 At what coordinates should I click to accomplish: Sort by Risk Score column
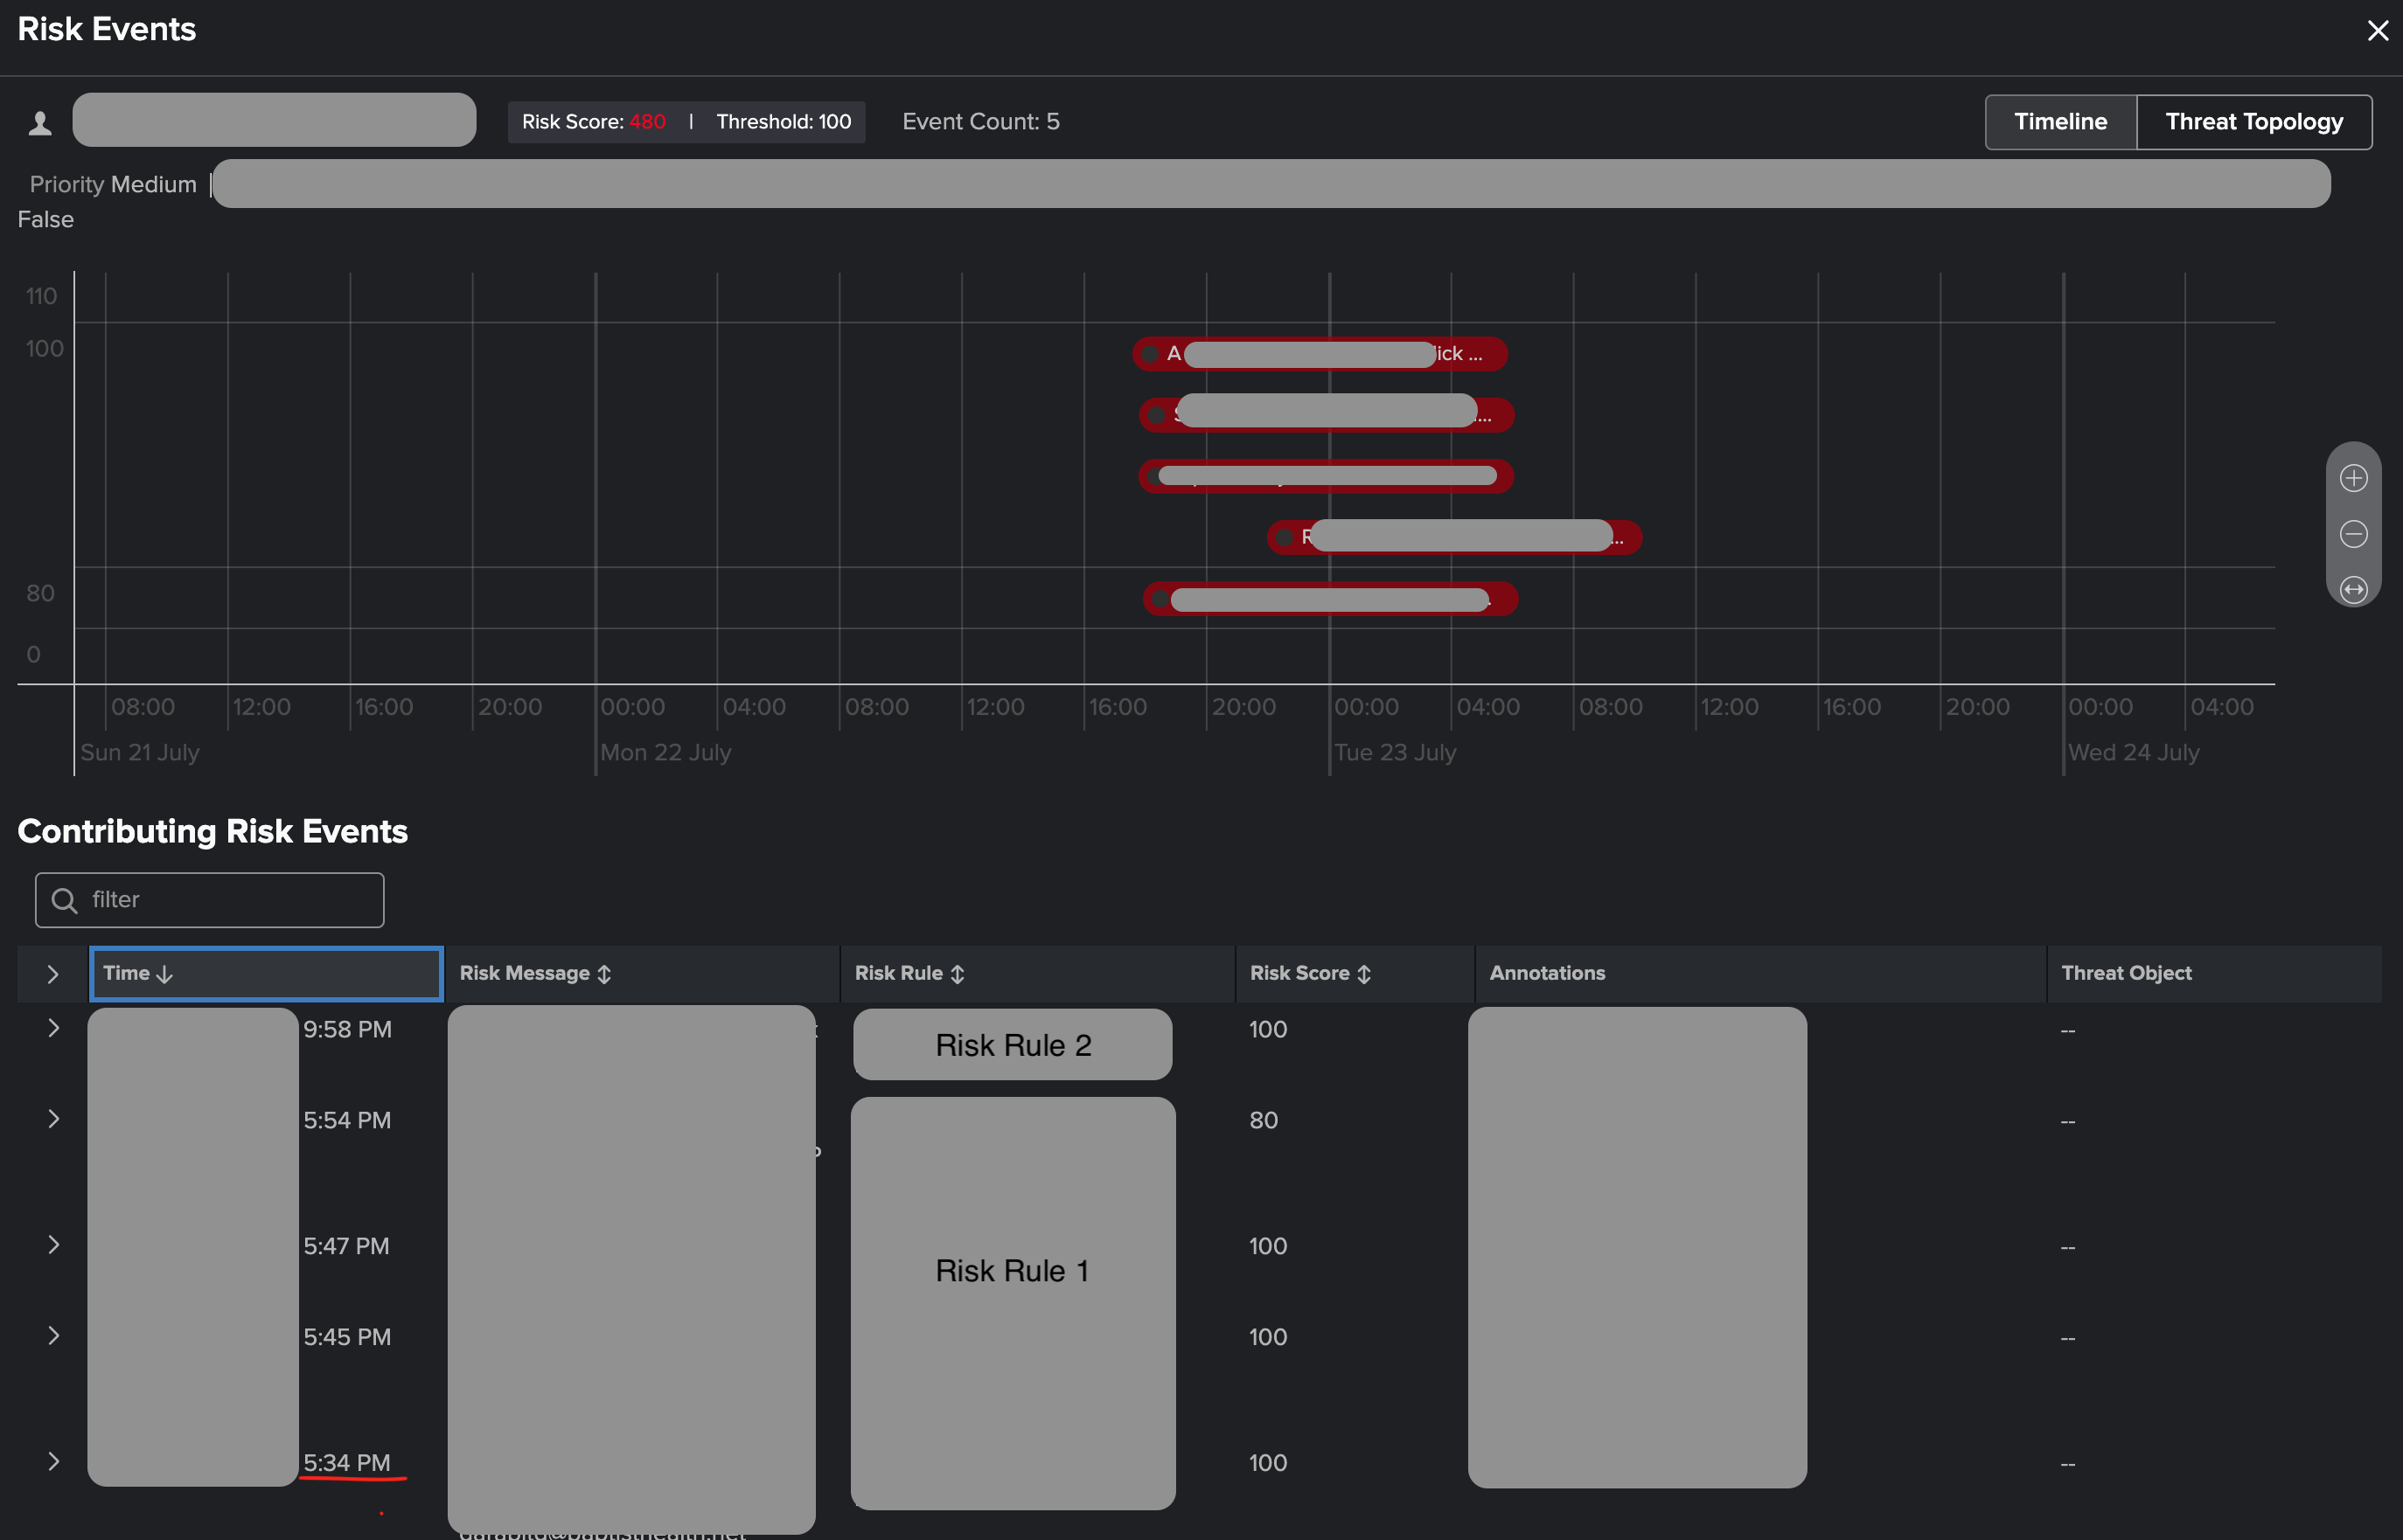pyautogui.click(x=1355, y=973)
